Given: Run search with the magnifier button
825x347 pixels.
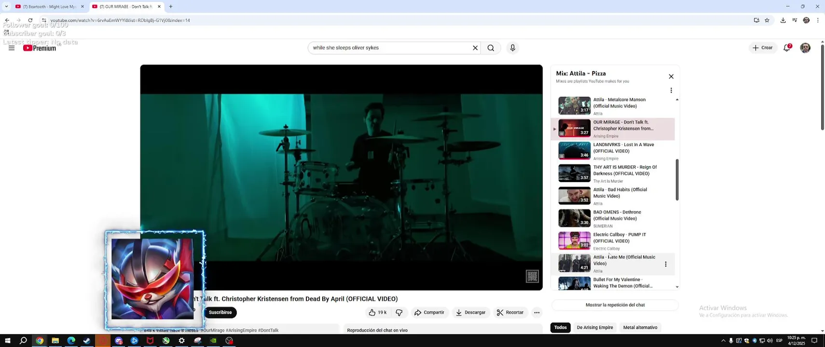Looking at the screenshot, I should coord(491,48).
